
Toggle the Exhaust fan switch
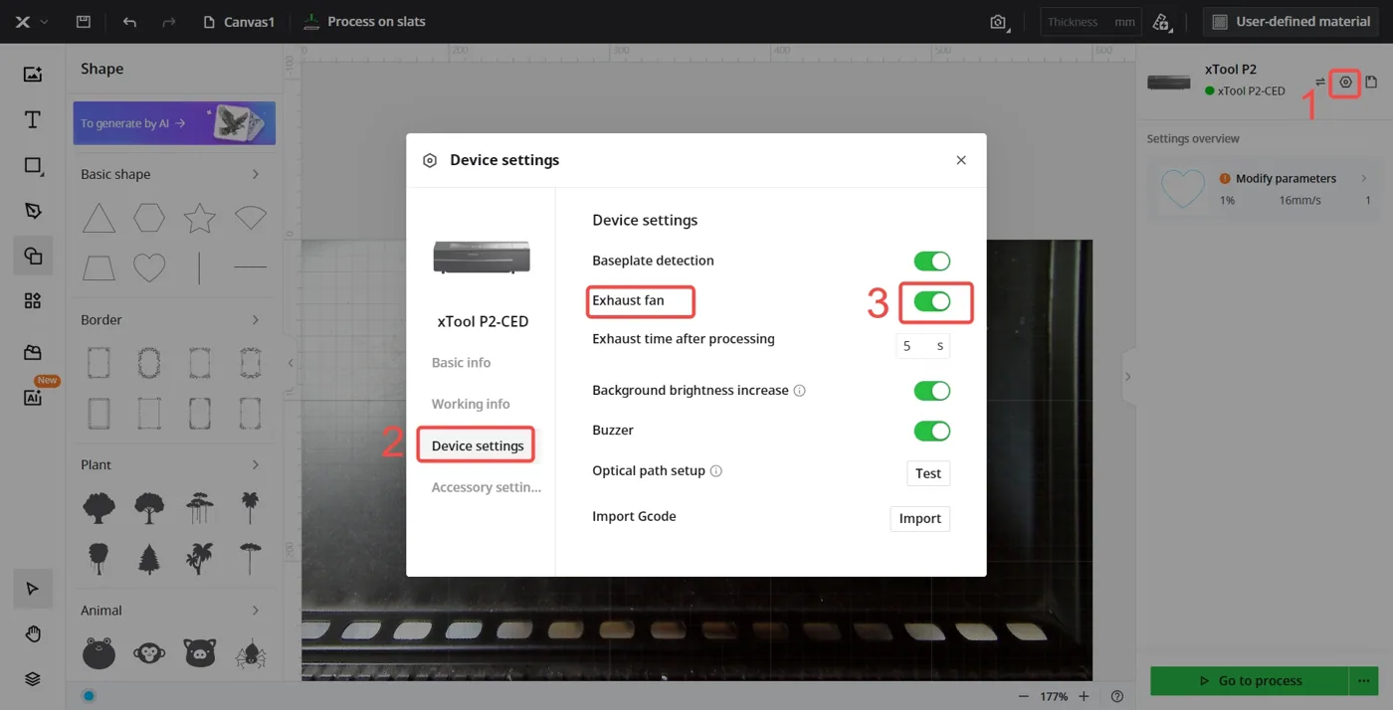[932, 301]
